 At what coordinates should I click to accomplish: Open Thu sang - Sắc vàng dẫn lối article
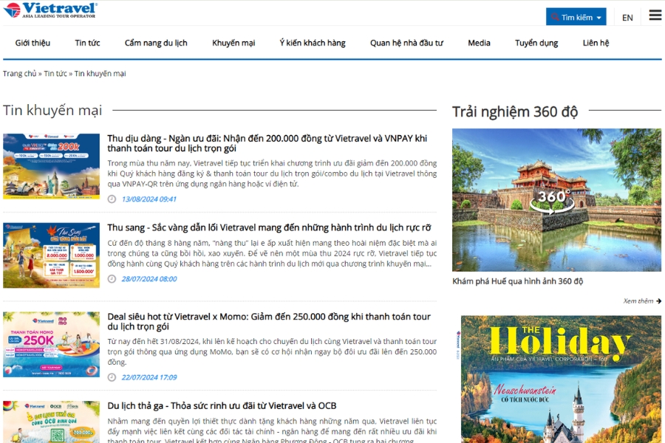point(269,227)
